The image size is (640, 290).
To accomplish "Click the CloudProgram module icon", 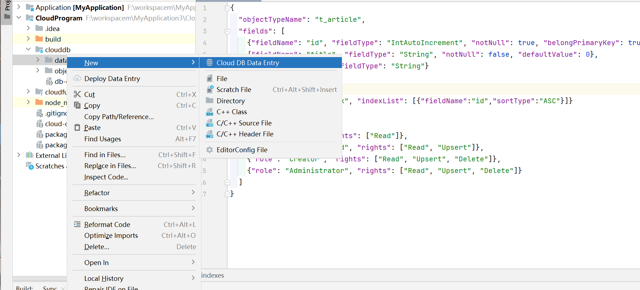I will point(30,18).
